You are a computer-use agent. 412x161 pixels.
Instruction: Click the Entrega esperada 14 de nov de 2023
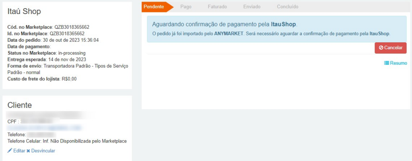[x=47, y=59]
